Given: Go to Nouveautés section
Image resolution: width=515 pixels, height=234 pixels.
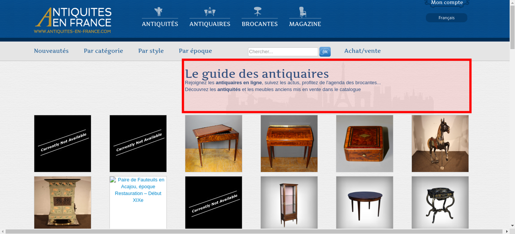Looking at the screenshot, I should [51, 51].
